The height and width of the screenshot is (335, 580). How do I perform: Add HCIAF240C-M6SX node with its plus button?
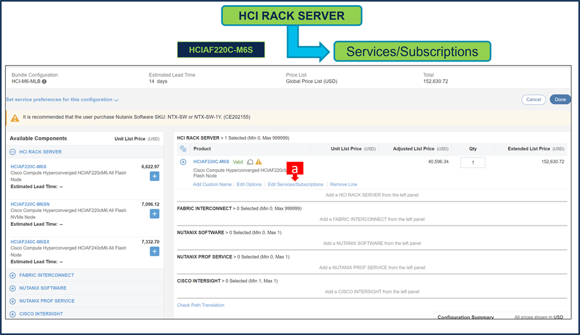[x=155, y=252]
